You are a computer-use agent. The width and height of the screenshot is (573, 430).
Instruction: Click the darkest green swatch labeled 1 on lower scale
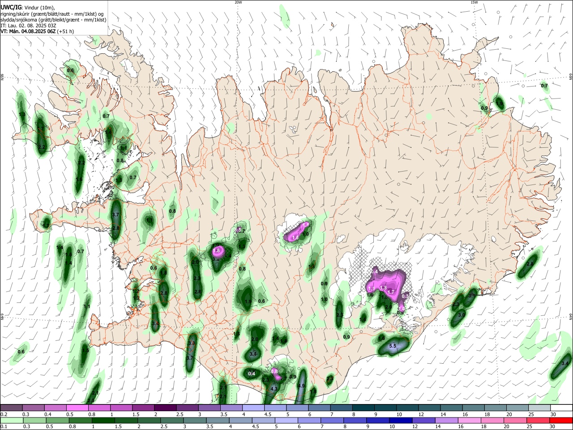point(103,420)
